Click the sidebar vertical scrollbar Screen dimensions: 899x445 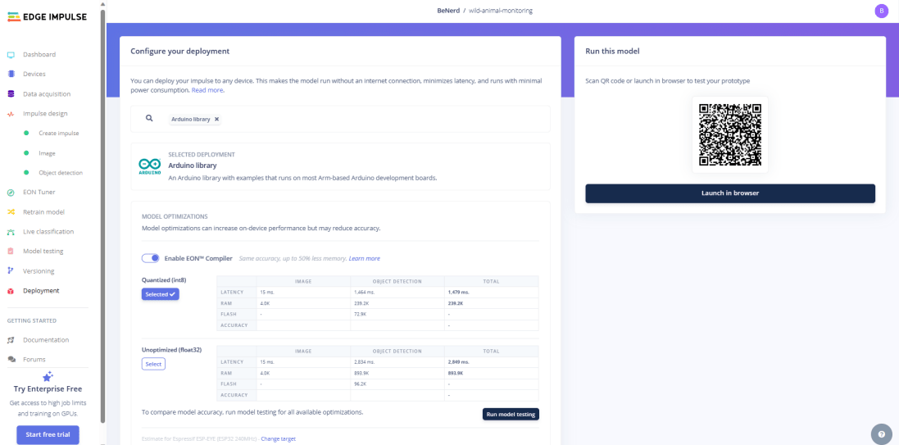(103, 216)
